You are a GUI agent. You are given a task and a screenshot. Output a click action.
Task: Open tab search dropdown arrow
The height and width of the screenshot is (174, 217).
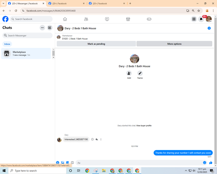(3, 3)
